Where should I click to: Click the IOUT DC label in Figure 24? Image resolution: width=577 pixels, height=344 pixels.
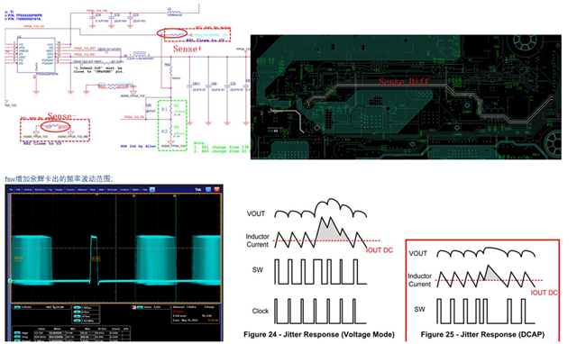(x=380, y=250)
